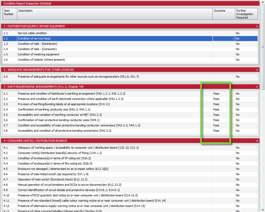Click the vertical scrollbar thumb
This screenshot has height=212, width=265.
[x=263, y=47]
